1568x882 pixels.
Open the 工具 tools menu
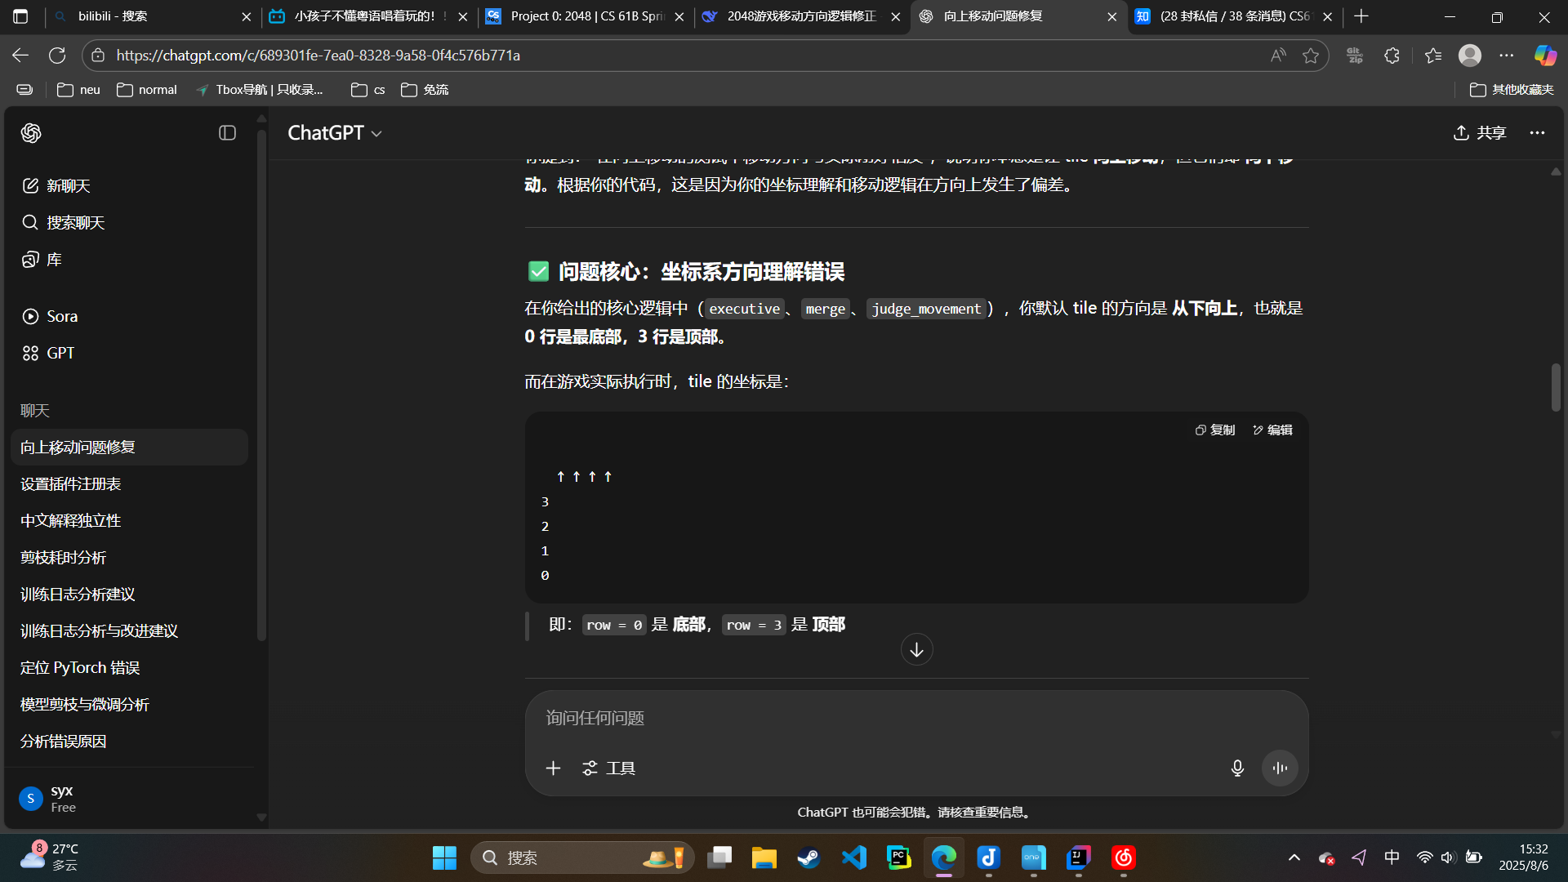point(608,768)
